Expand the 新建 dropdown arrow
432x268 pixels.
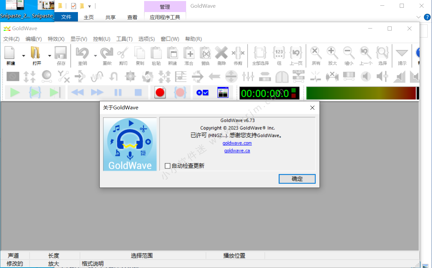point(24,56)
